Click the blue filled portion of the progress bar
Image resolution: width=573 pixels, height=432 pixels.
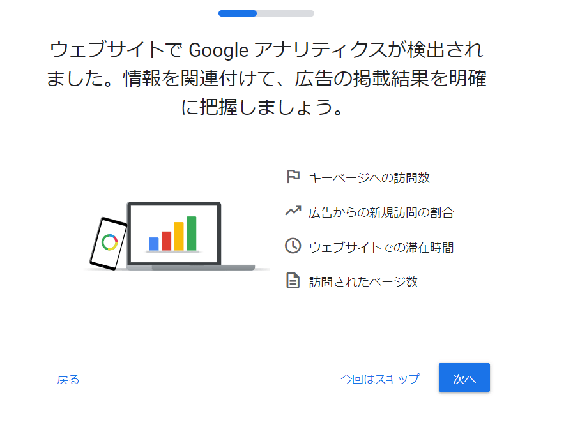[238, 13]
